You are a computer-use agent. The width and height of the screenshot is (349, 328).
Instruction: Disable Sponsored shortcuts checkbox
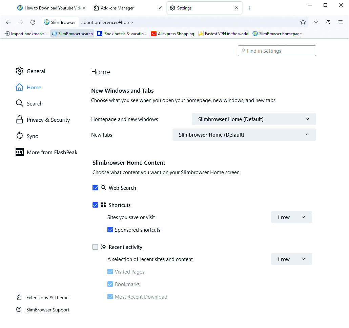[x=110, y=230]
